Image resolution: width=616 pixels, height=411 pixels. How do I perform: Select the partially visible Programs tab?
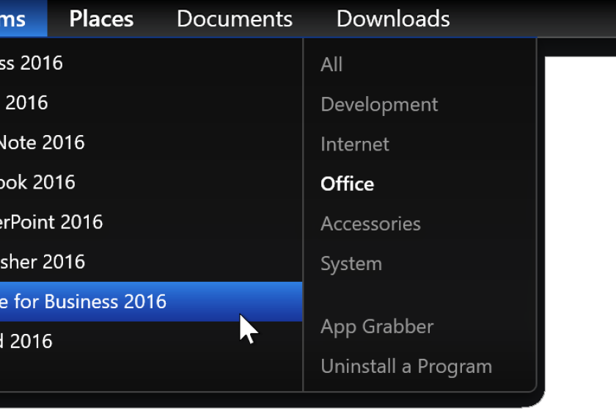tap(23, 18)
